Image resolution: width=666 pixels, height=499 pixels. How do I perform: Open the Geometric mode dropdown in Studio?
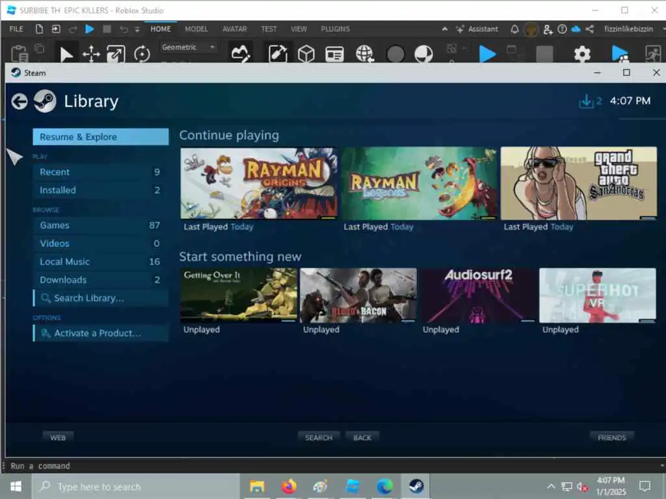tap(189, 47)
